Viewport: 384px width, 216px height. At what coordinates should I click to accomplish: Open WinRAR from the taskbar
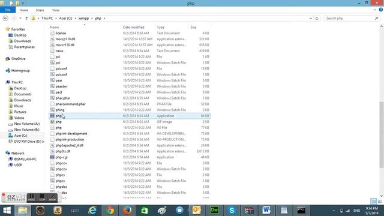[x=249, y=211]
